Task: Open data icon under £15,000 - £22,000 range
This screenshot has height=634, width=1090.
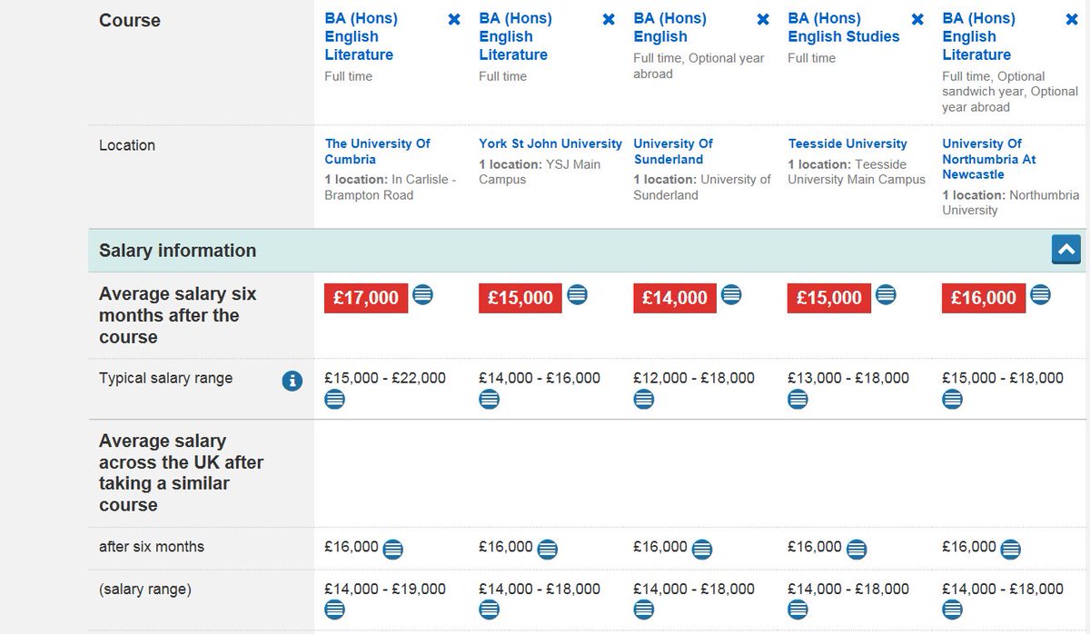Action: click(x=335, y=399)
